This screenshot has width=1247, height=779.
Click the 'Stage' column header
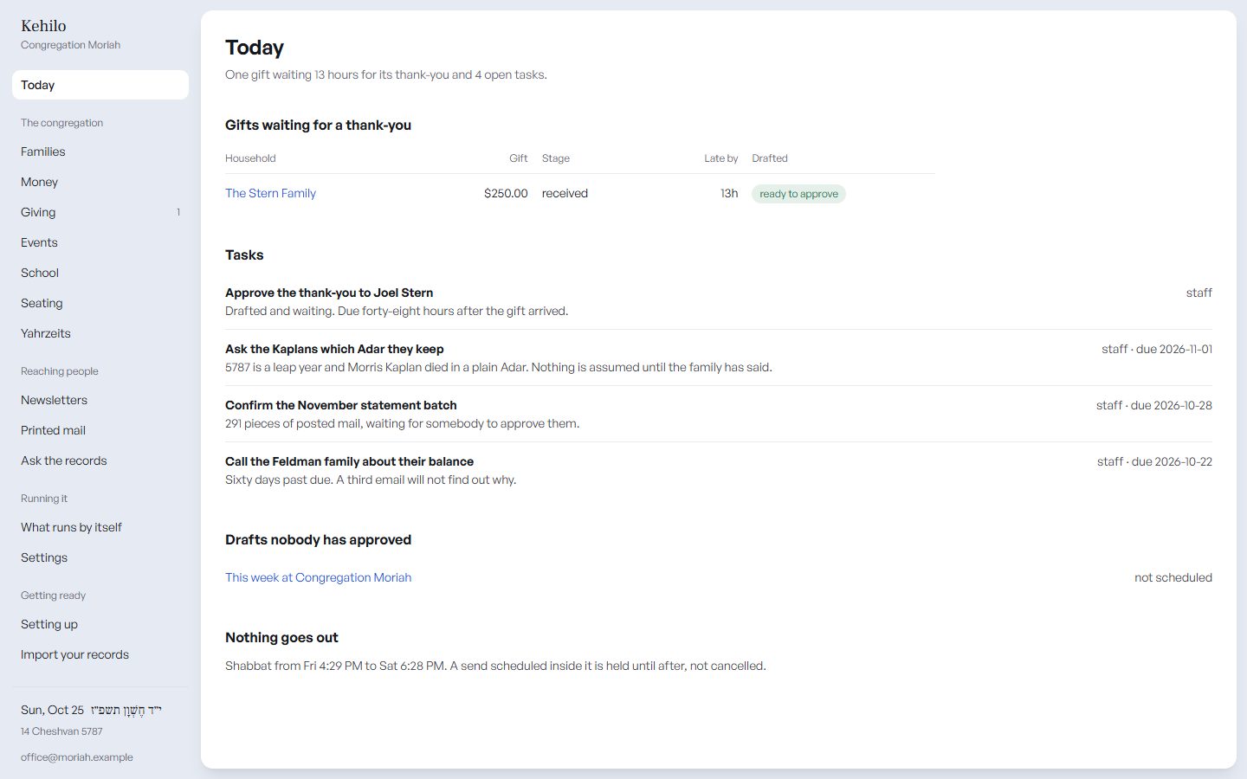pos(556,158)
